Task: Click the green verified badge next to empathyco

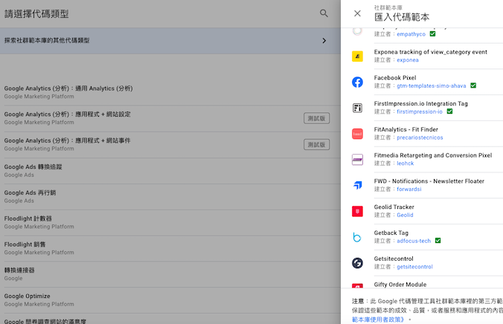Action: [432, 33]
